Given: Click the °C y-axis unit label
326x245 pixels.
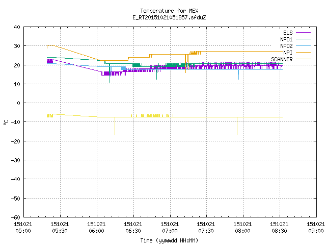Looking at the screenshot, I should pos(6,122).
